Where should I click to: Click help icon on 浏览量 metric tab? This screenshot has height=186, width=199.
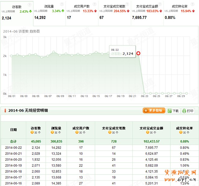tap(62, 5)
